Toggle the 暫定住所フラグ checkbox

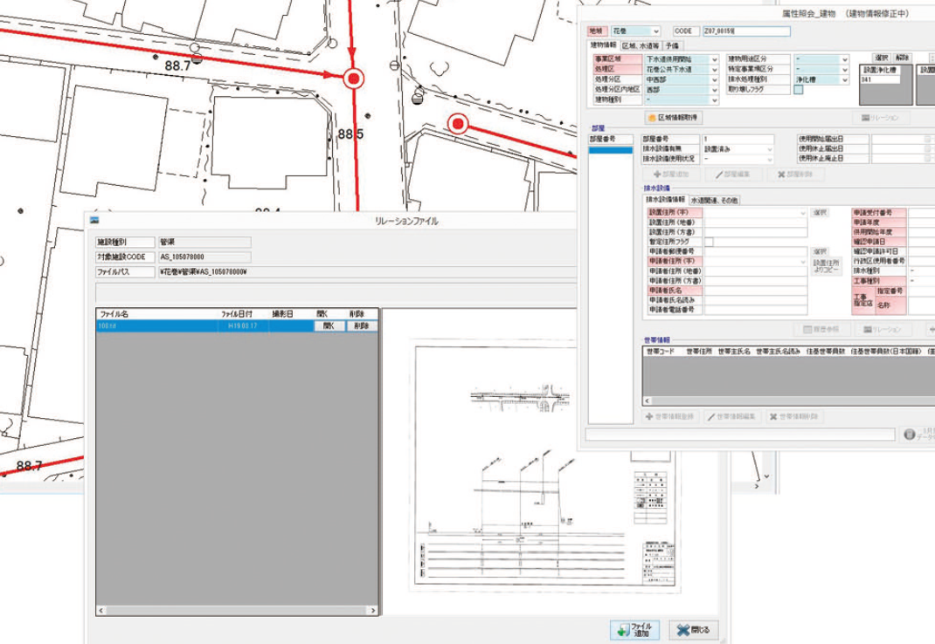(710, 242)
